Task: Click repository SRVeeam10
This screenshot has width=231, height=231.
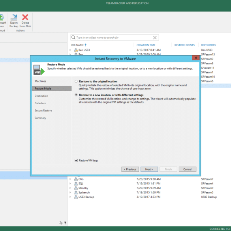Action: coord(208,77)
